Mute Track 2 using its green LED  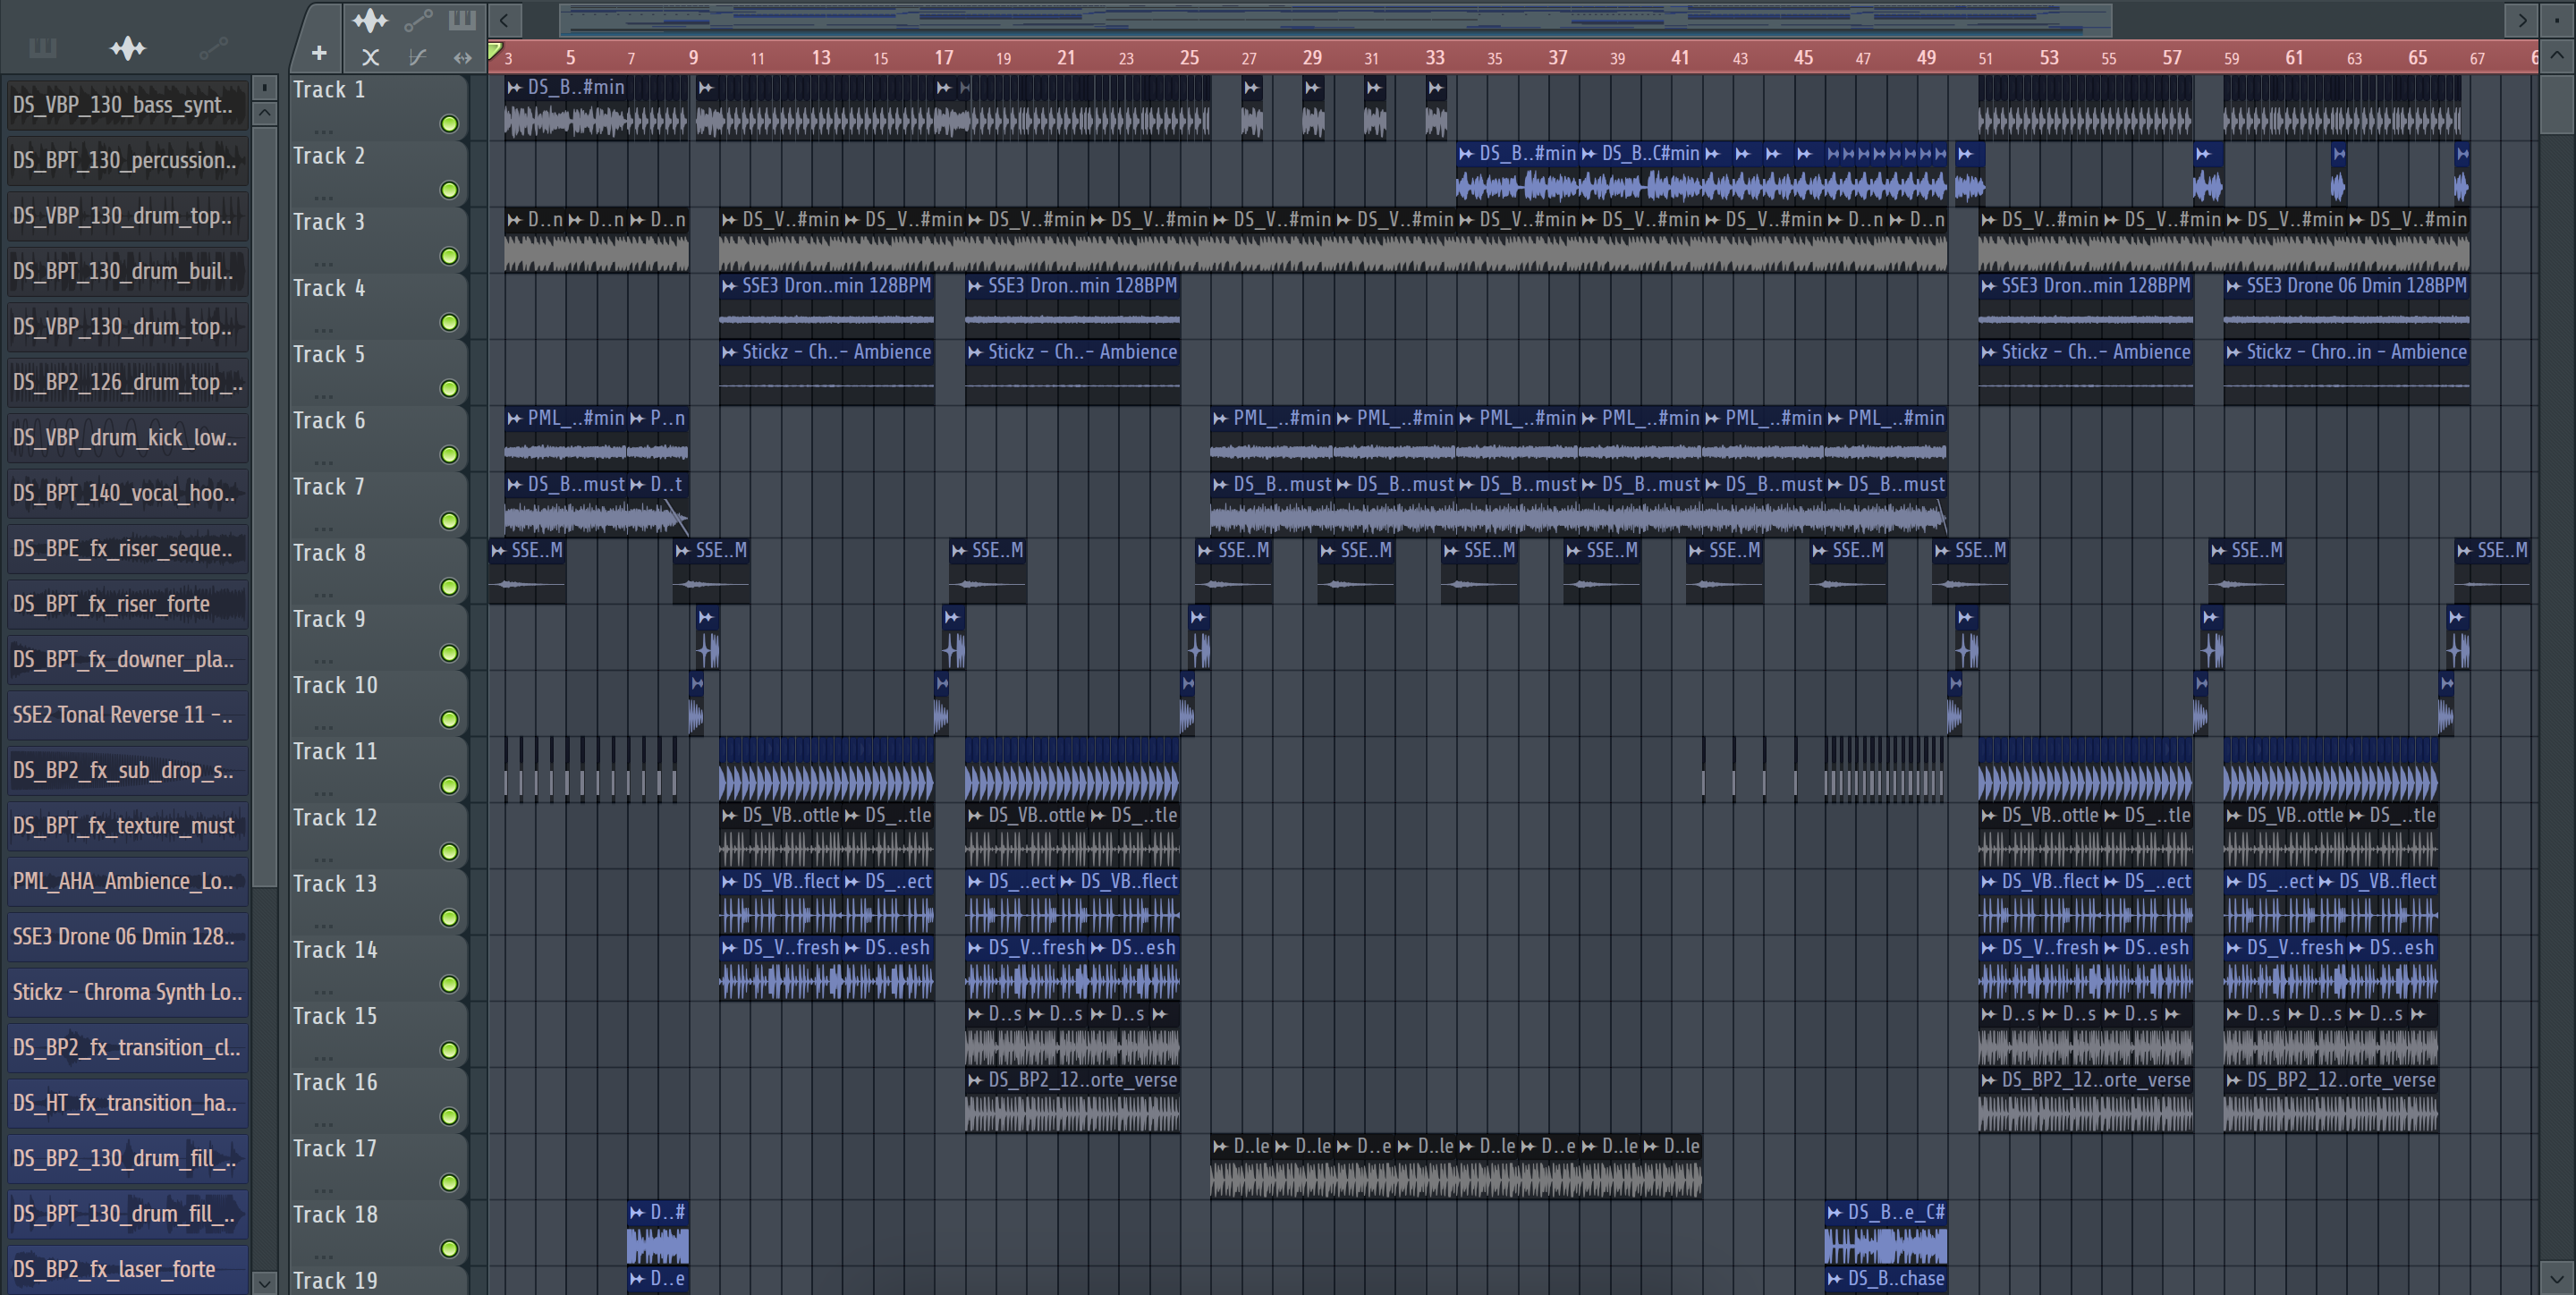[449, 190]
